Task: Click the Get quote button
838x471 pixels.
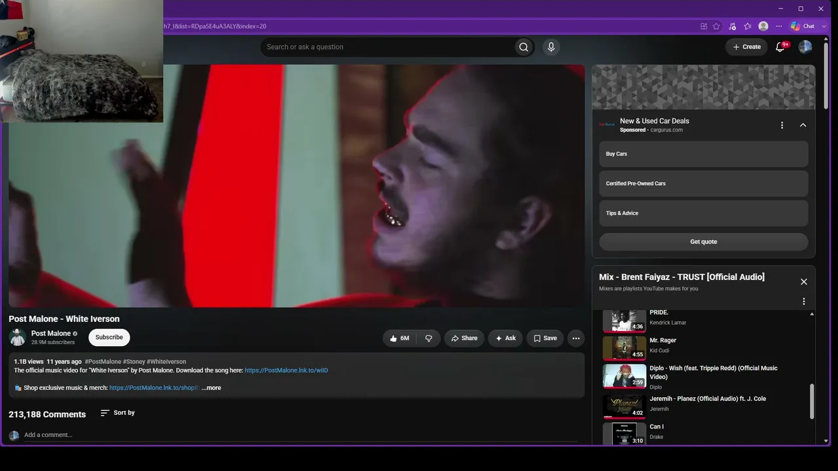Action: (704, 242)
